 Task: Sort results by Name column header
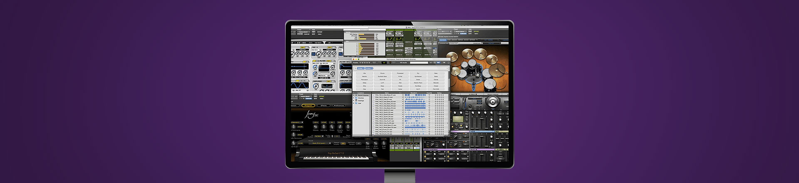click(x=387, y=93)
